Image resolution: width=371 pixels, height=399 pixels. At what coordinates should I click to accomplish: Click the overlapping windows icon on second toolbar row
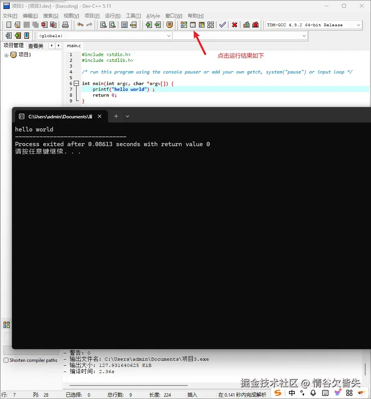pyautogui.click(x=9, y=36)
